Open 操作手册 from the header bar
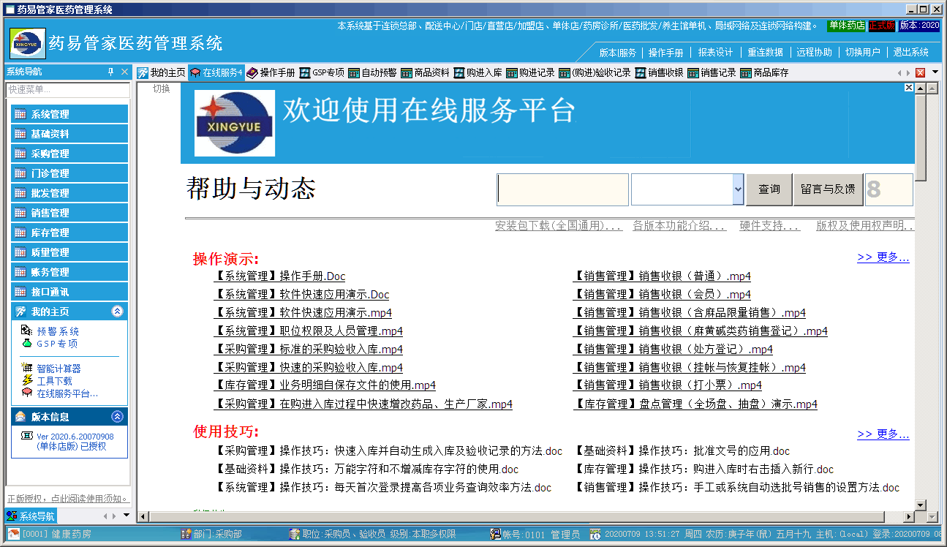Screen dimensions: 947x547 coord(666,53)
